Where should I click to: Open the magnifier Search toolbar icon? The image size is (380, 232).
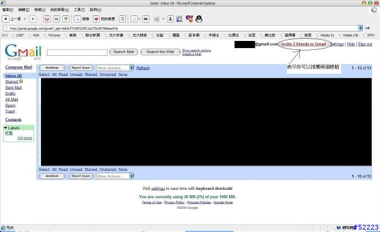[77, 18]
